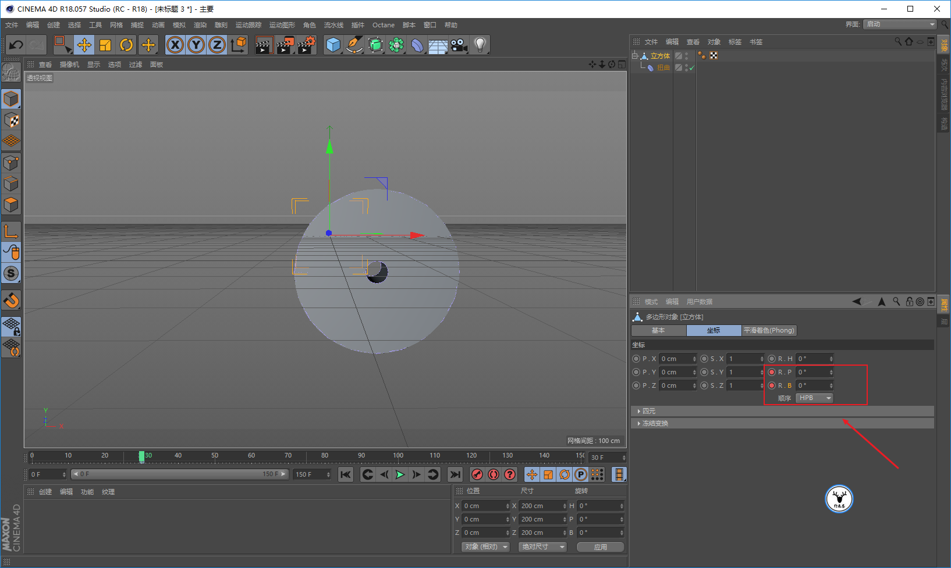Click the Undo arrow icon

tap(16, 45)
